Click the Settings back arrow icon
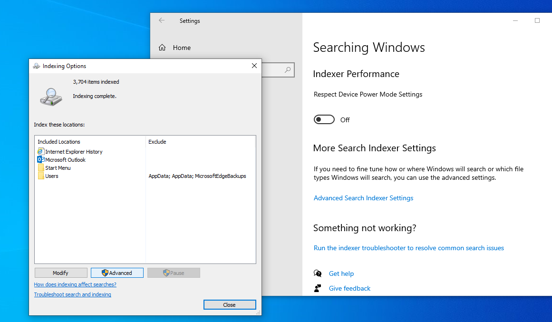552x322 pixels. coord(162,20)
